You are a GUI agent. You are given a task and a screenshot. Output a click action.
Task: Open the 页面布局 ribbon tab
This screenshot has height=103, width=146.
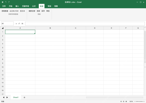click(x=25, y=6)
